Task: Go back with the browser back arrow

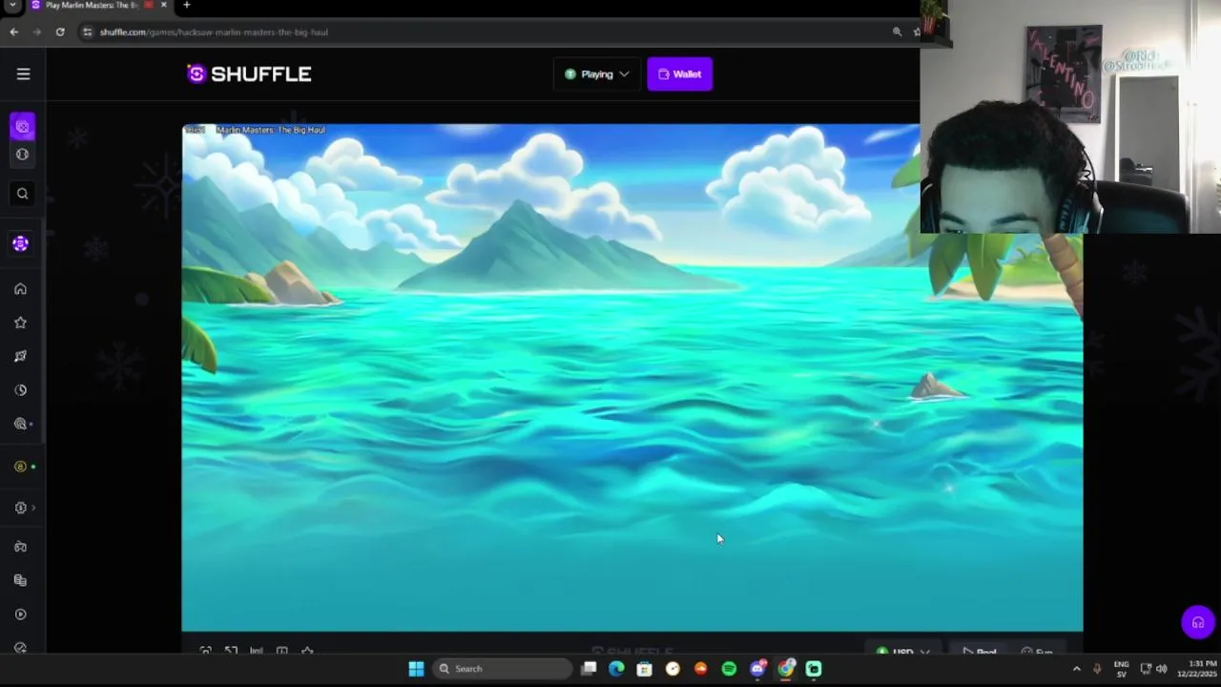Action: [14, 31]
